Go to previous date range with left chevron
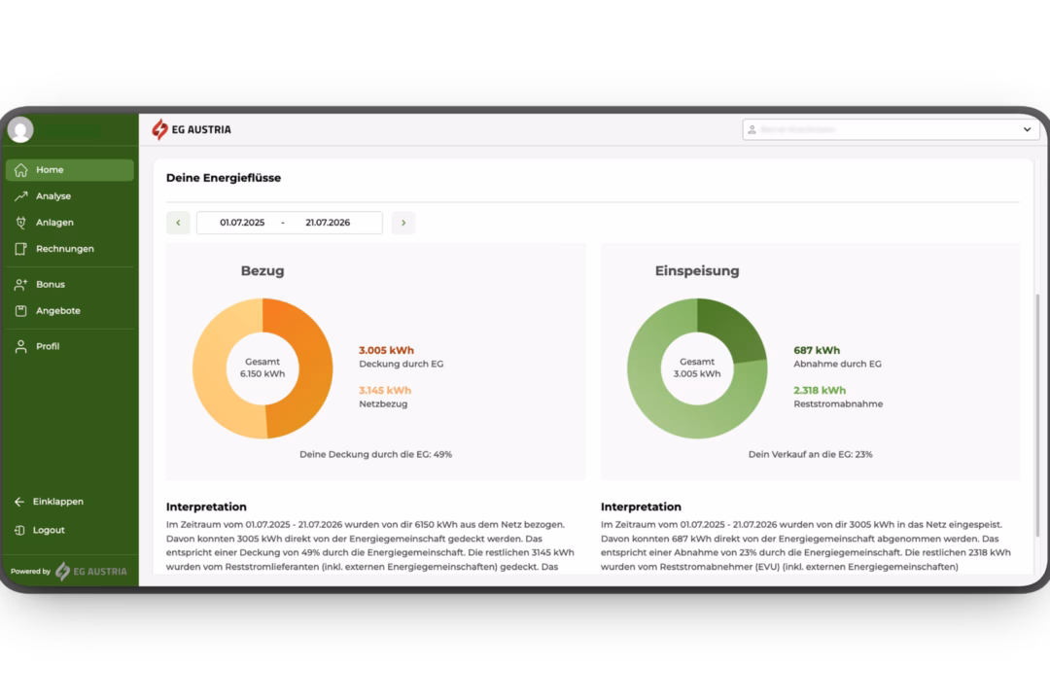This screenshot has width=1050, height=700. (x=178, y=223)
